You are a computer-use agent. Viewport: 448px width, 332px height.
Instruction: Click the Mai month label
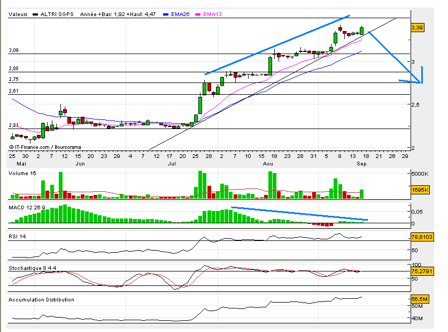[x=21, y=164]
